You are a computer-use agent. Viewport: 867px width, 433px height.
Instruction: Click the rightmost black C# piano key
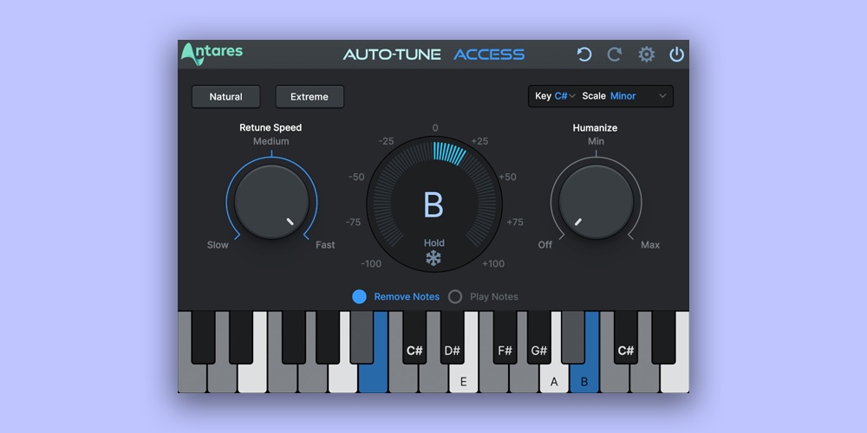(626, 337)
